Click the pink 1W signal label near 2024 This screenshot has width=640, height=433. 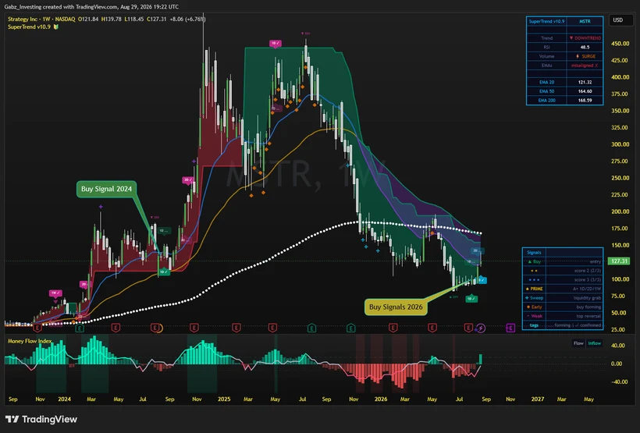tap(55, 293)
